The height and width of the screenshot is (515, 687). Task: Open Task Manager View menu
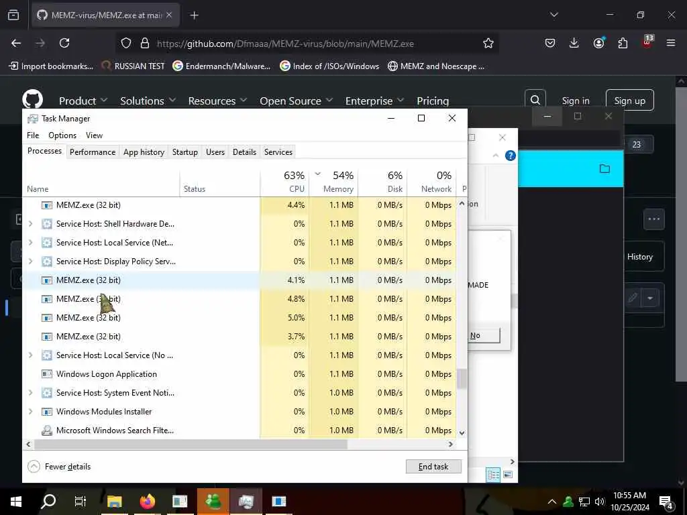(94, 135)
